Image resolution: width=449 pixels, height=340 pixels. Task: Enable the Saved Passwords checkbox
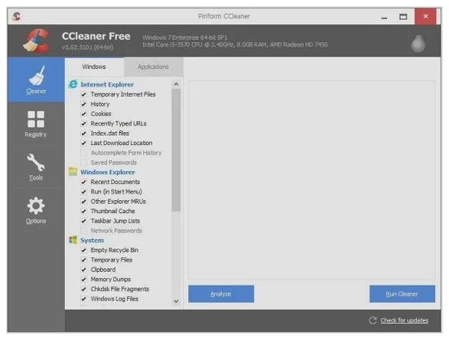click(x=83, y=163)
